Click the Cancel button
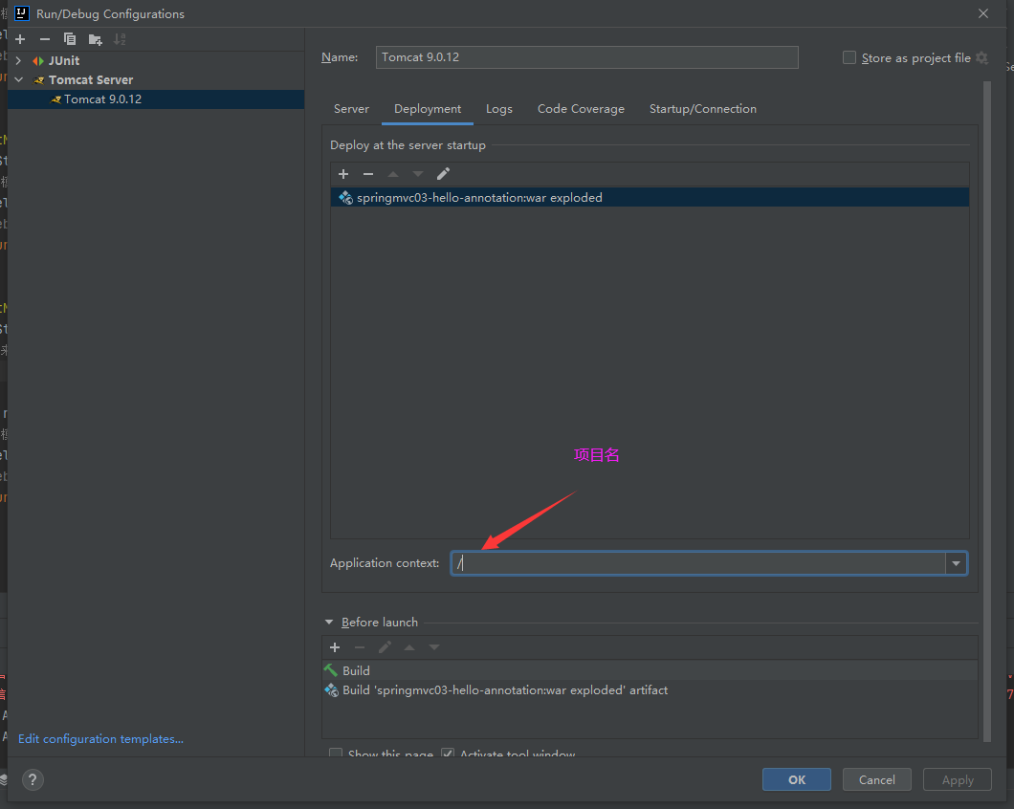 point(877,779)
